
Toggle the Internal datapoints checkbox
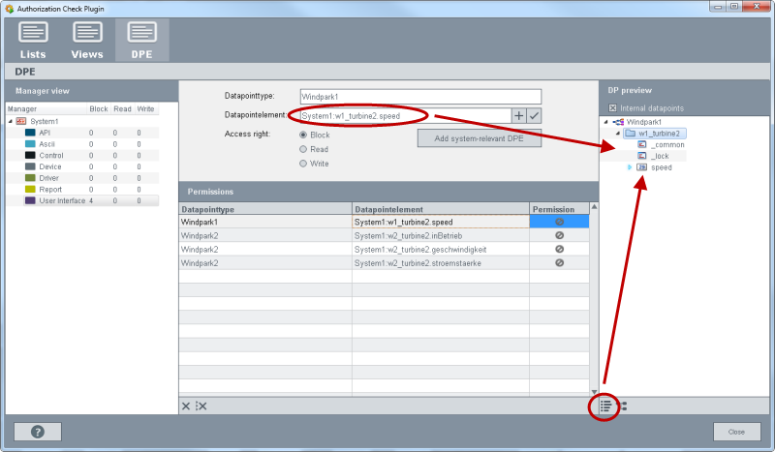[x=612, y=107]
